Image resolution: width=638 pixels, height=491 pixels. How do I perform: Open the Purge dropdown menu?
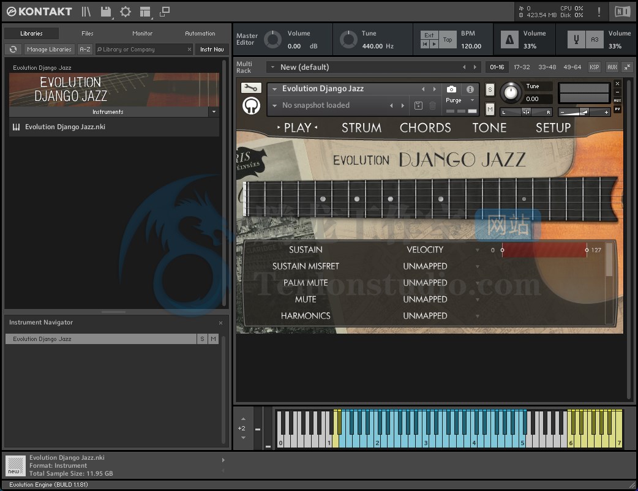click(x=472, y=100)
